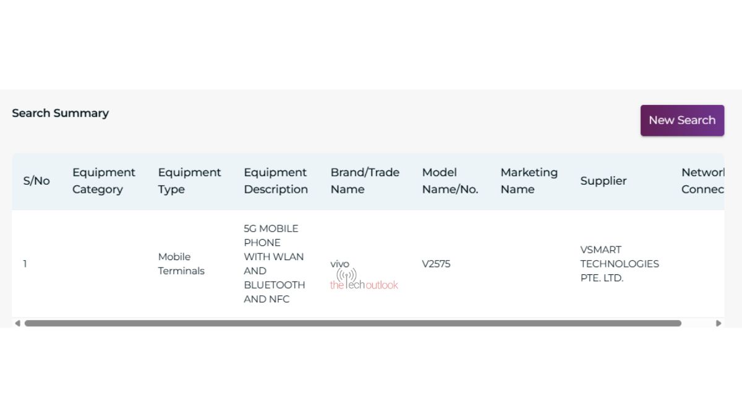Click the Model Name/No. column header
Screen dimensions: 742x417
pyautogui.click(x=450, y=181)
